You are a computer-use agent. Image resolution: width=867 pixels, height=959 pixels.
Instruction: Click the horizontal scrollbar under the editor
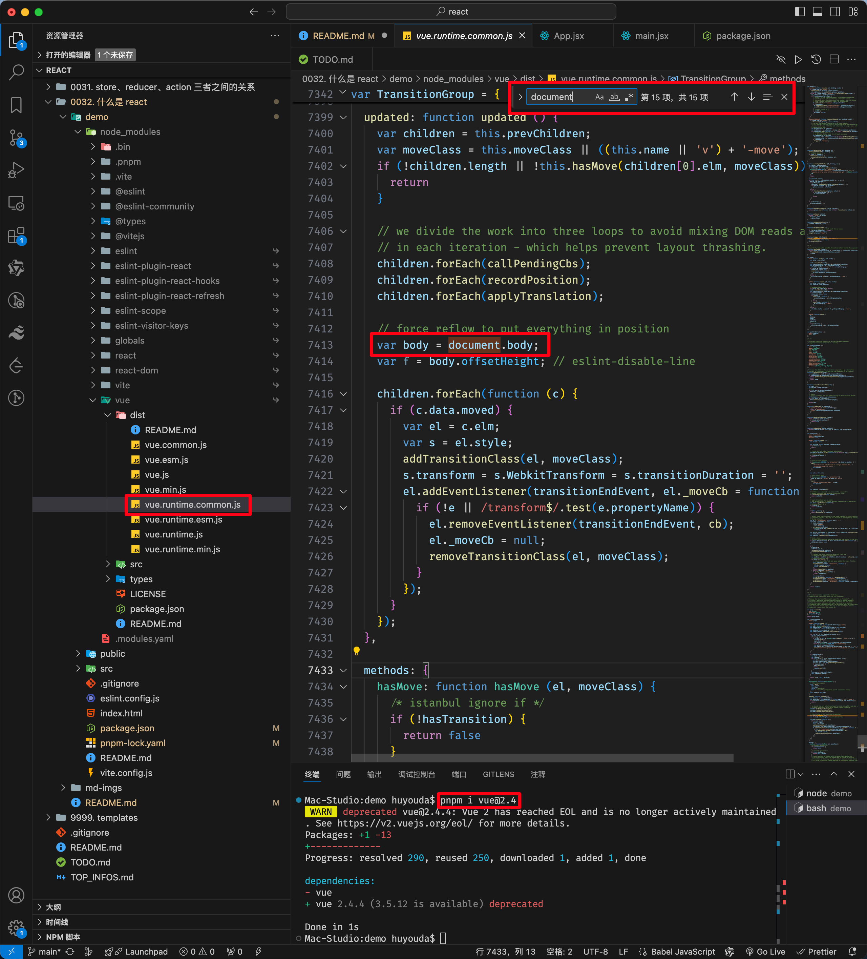[x=542, y=757]
